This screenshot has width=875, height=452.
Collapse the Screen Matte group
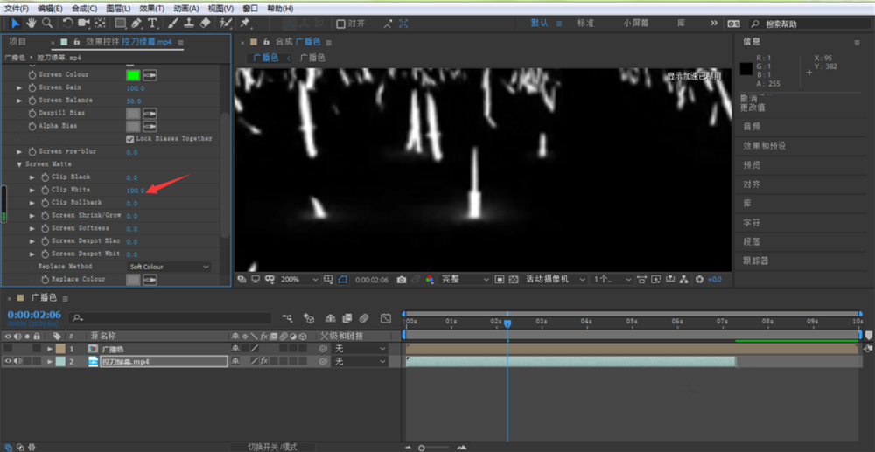[x=19, y=164]
